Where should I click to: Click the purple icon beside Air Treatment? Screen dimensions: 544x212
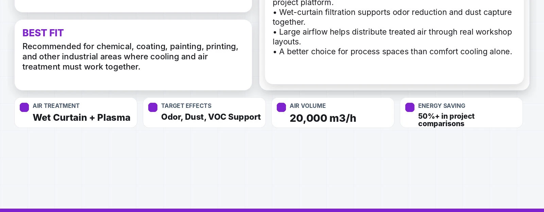pyautogui.click(x=24, y=107)
